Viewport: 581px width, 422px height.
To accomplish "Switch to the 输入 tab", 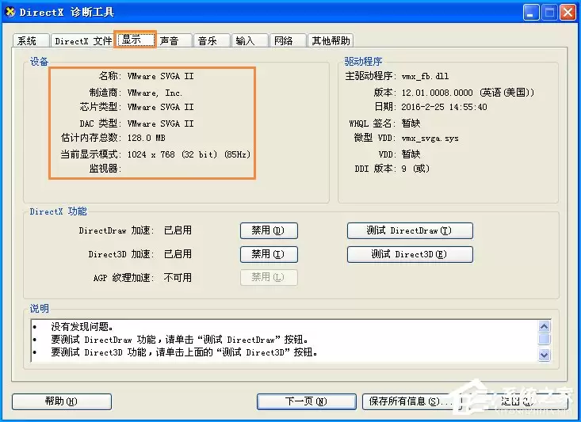I will pyautogui.click(x=250, y=40).
